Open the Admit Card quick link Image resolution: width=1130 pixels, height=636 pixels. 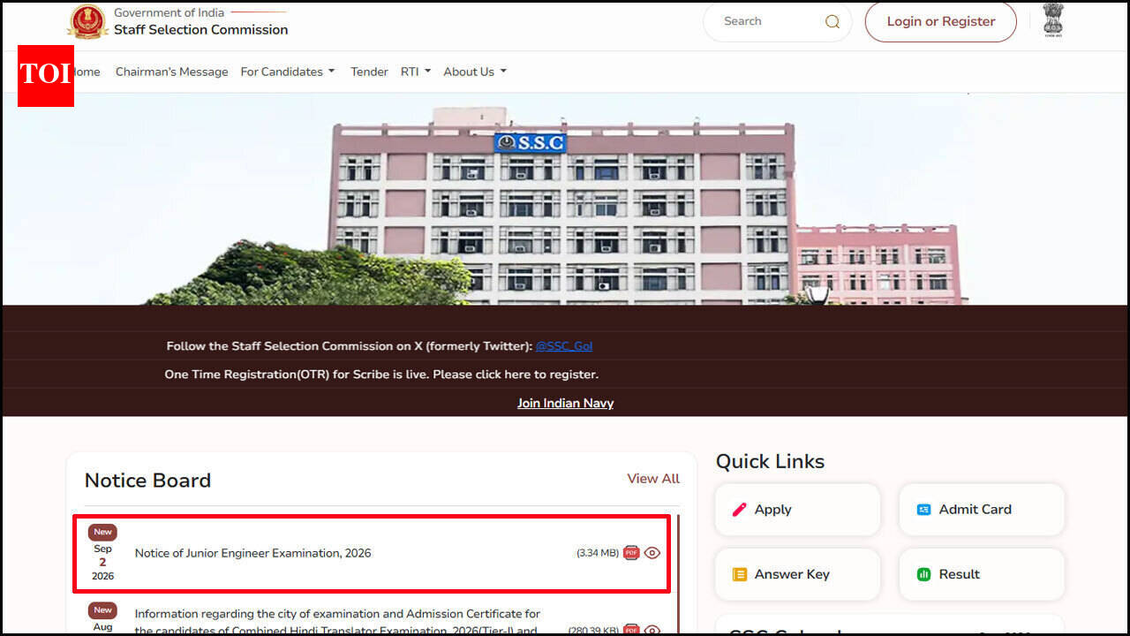(982, 510)
